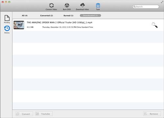This screenshot has height=118, width=164.
Task: Click the 41.0 MB file size text
Action: point(30,27)
